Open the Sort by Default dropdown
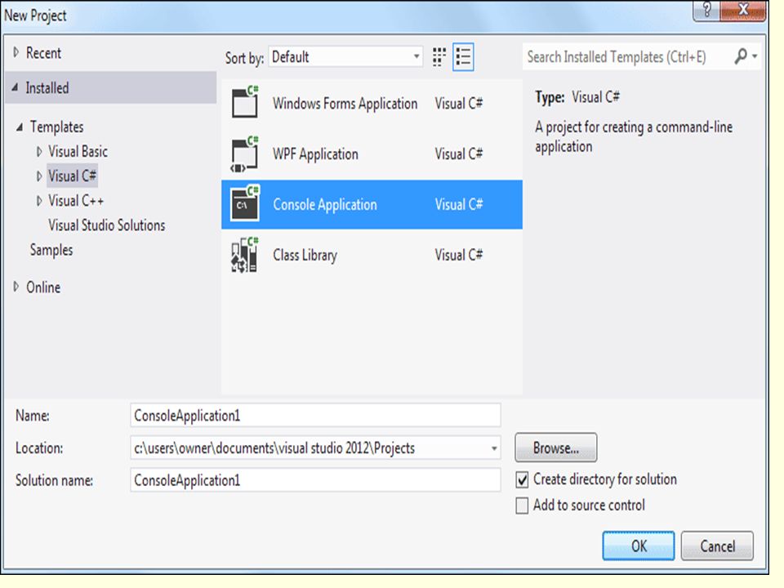The width and height of the screenshot is (784, 588). click(345, 57)
